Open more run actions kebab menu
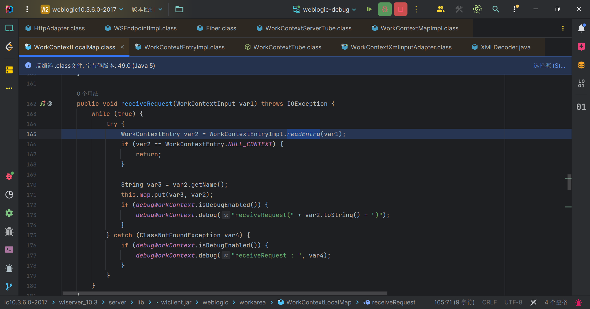The height and width of the screenshot is (309, 590). (416, 9)
